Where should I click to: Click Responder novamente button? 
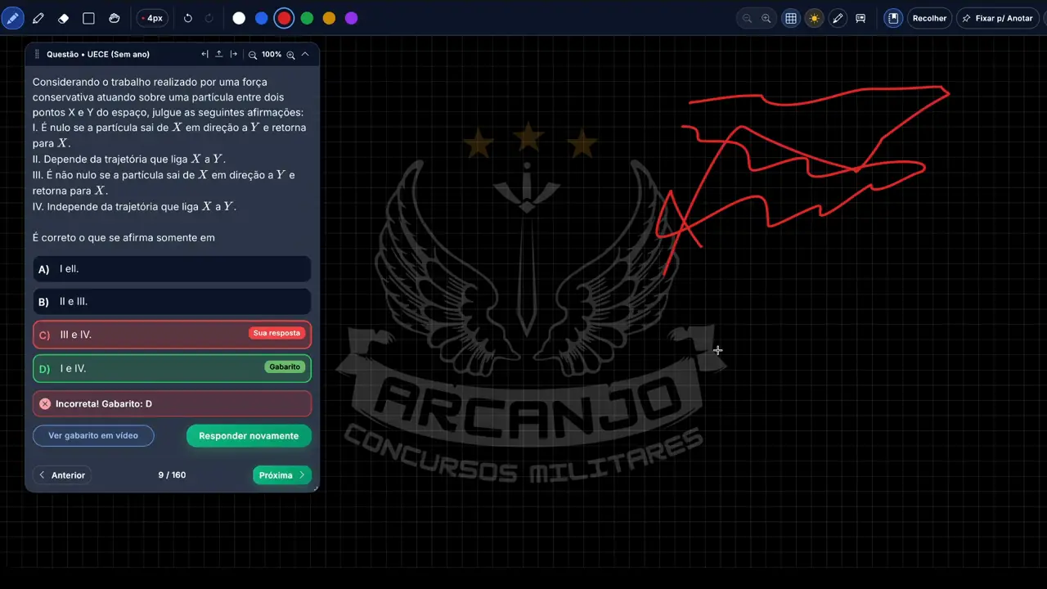249,436
